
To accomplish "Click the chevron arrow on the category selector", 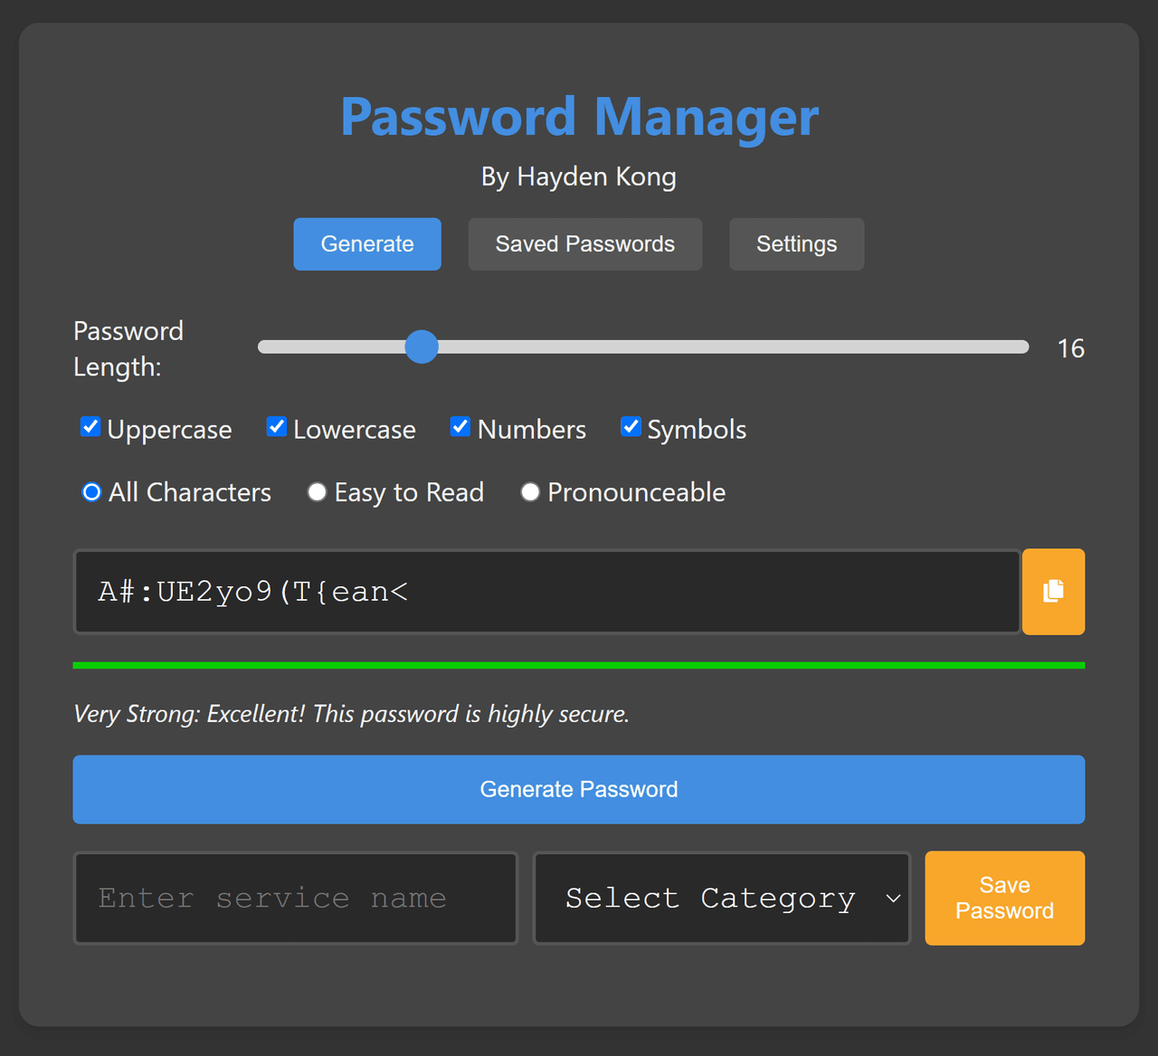I will (x=893, y=899).
